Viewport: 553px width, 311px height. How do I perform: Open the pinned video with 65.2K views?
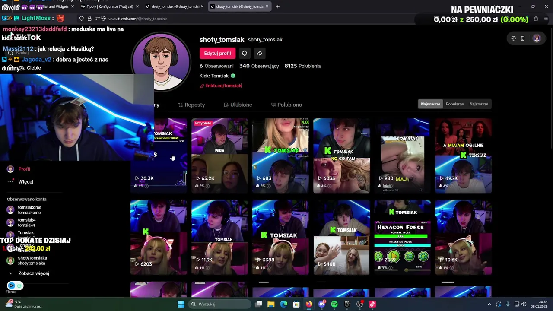[219, 155]
